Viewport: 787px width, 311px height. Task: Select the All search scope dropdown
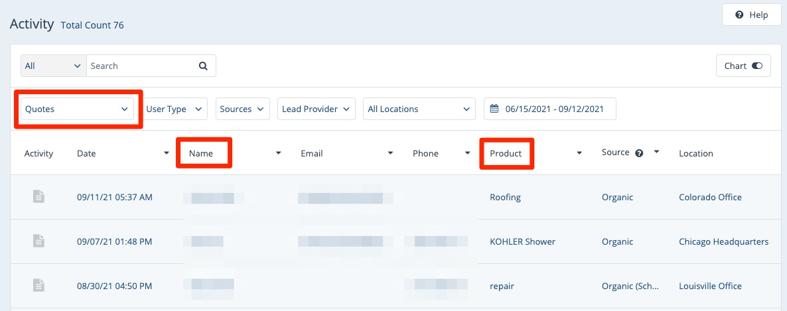click(53, 66)
